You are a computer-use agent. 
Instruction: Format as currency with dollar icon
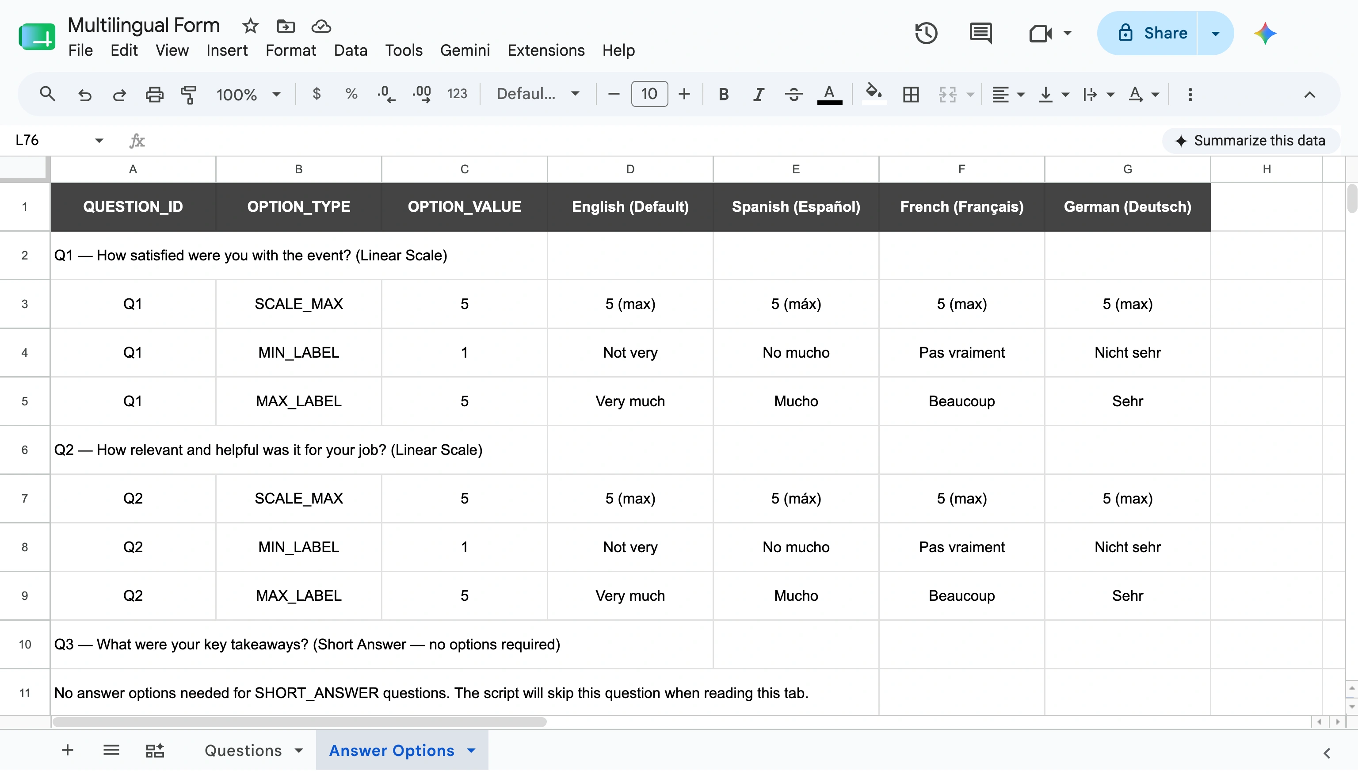click(x=317, y=94)
